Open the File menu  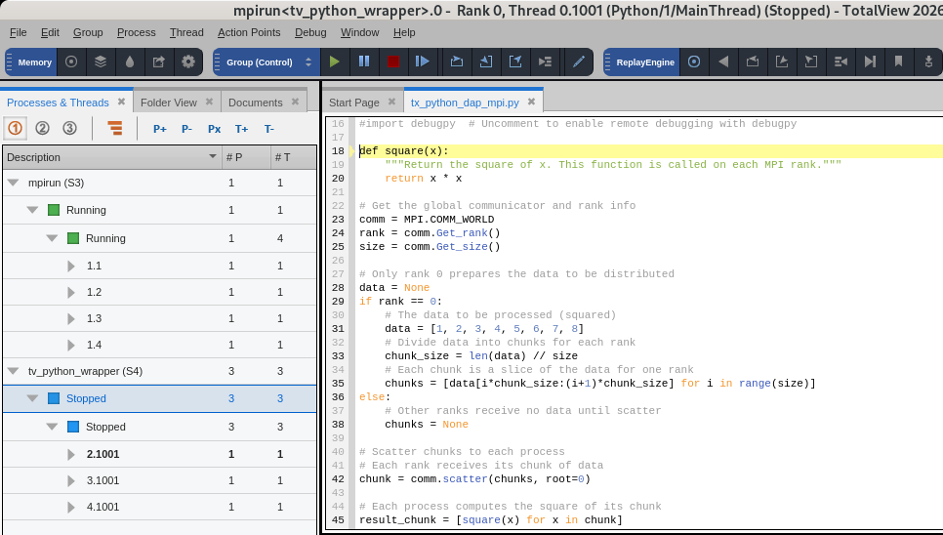[x=18, y=32]
